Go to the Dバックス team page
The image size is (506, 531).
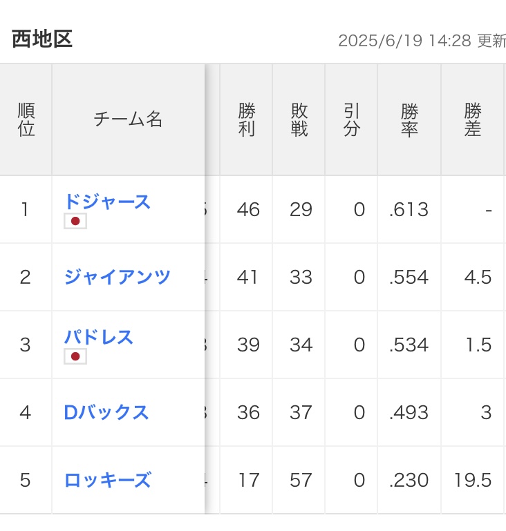(x=106, y=412)
